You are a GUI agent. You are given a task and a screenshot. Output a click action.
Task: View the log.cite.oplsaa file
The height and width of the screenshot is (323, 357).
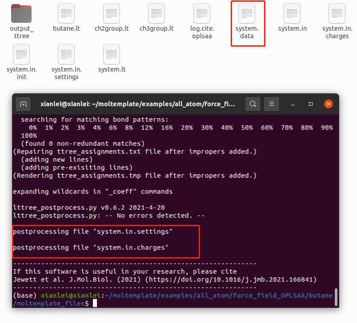(x=201, y=14)
